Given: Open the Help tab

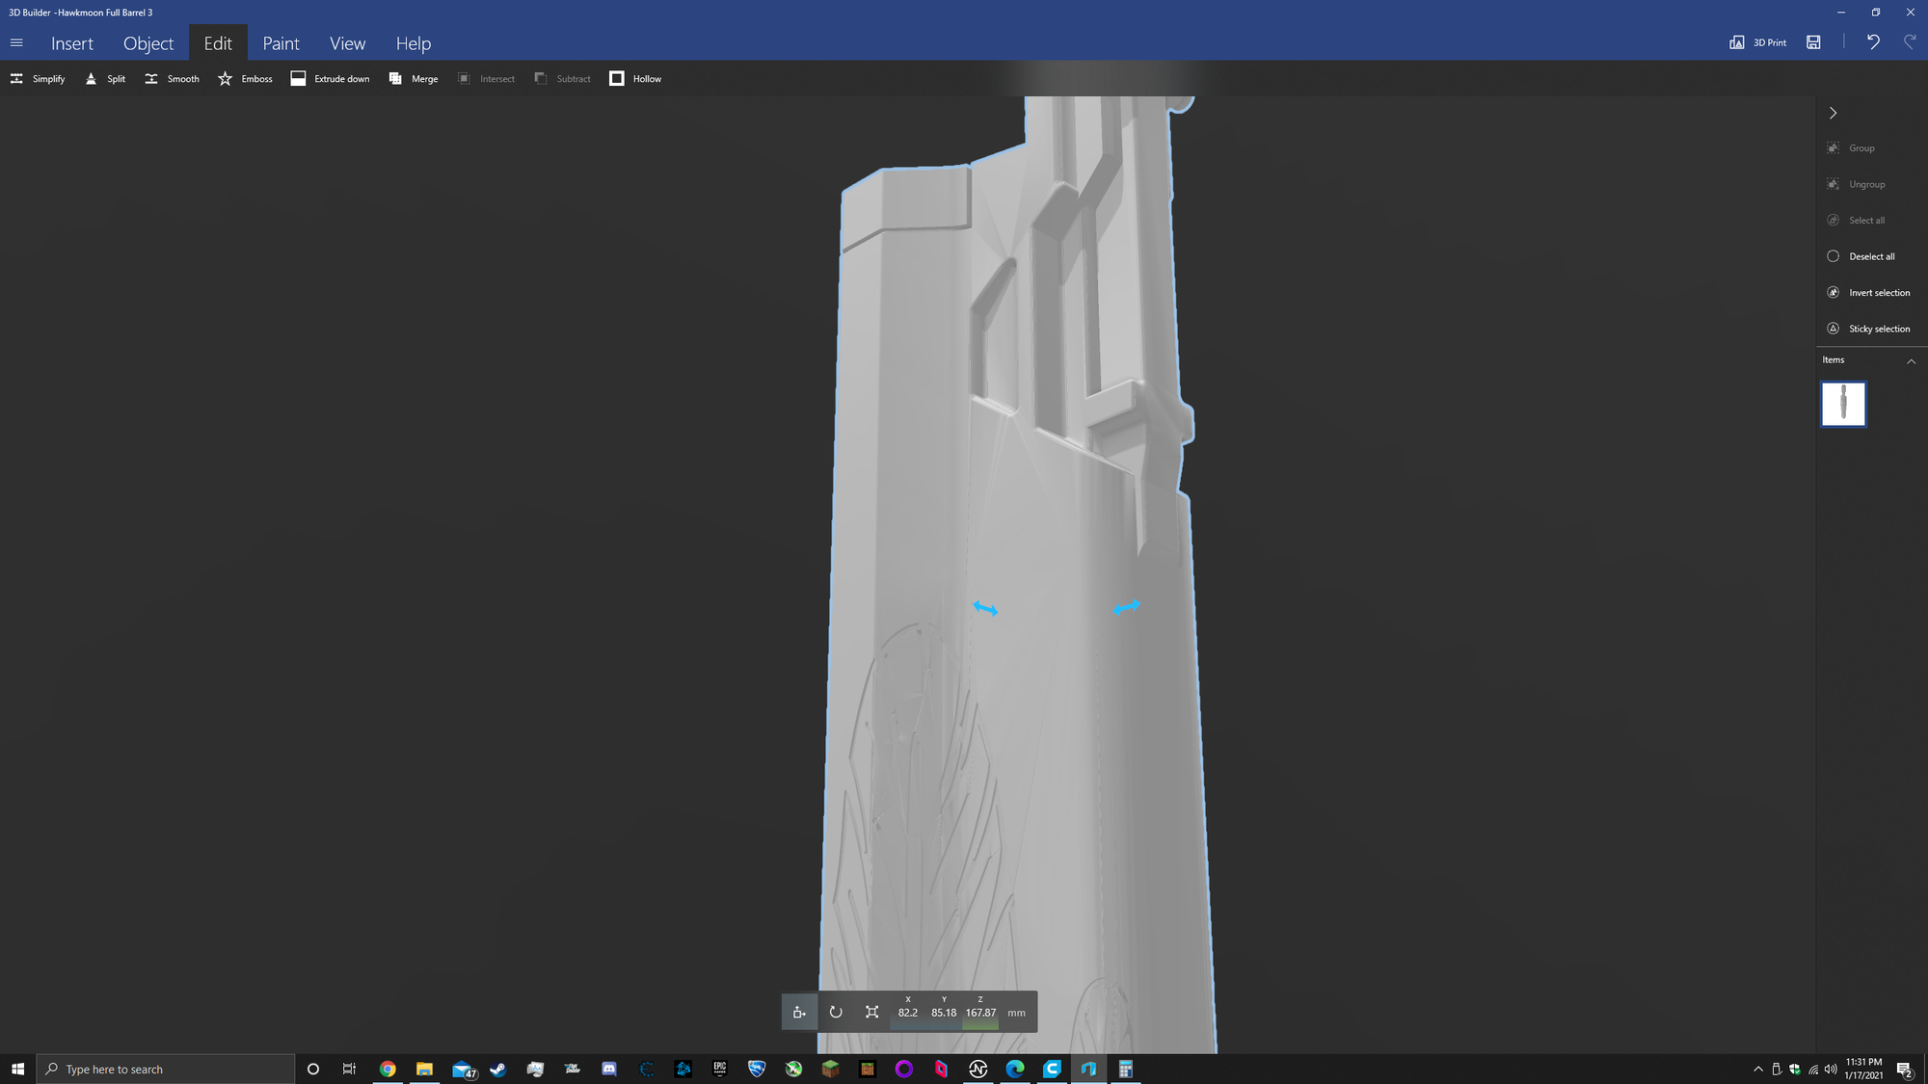Looking at the screenshot, I should pyautogui.click(x=413, y=43).
